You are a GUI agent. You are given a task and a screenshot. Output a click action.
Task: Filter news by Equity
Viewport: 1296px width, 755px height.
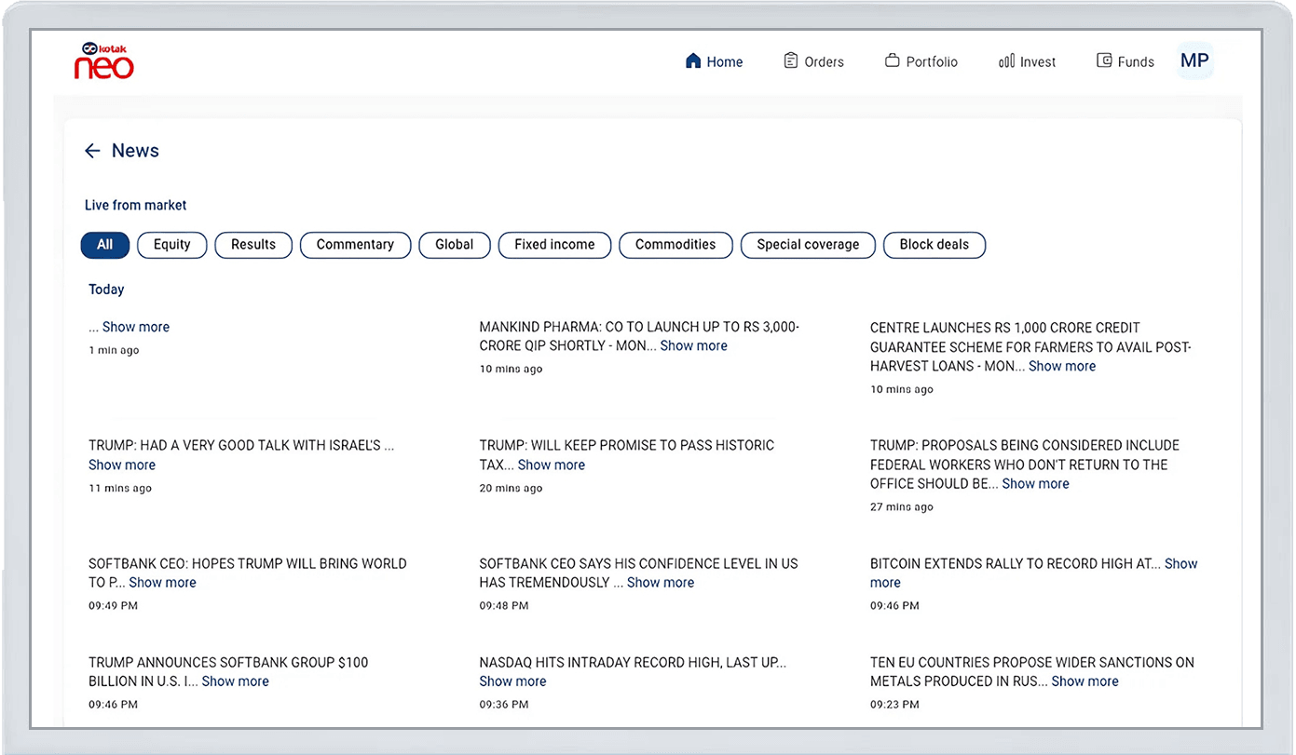coord(171,245)
